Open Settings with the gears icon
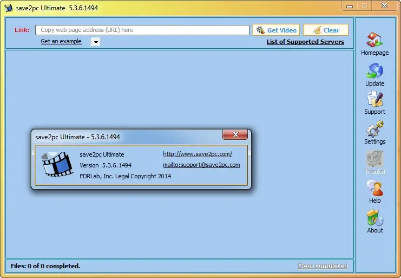Image resolution: width=401 pixels, height=278 pixels. [x=374, y=129]
